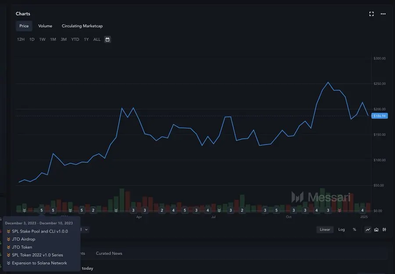
Task: Switch to the Volume tab
Action: coord(45,25)
